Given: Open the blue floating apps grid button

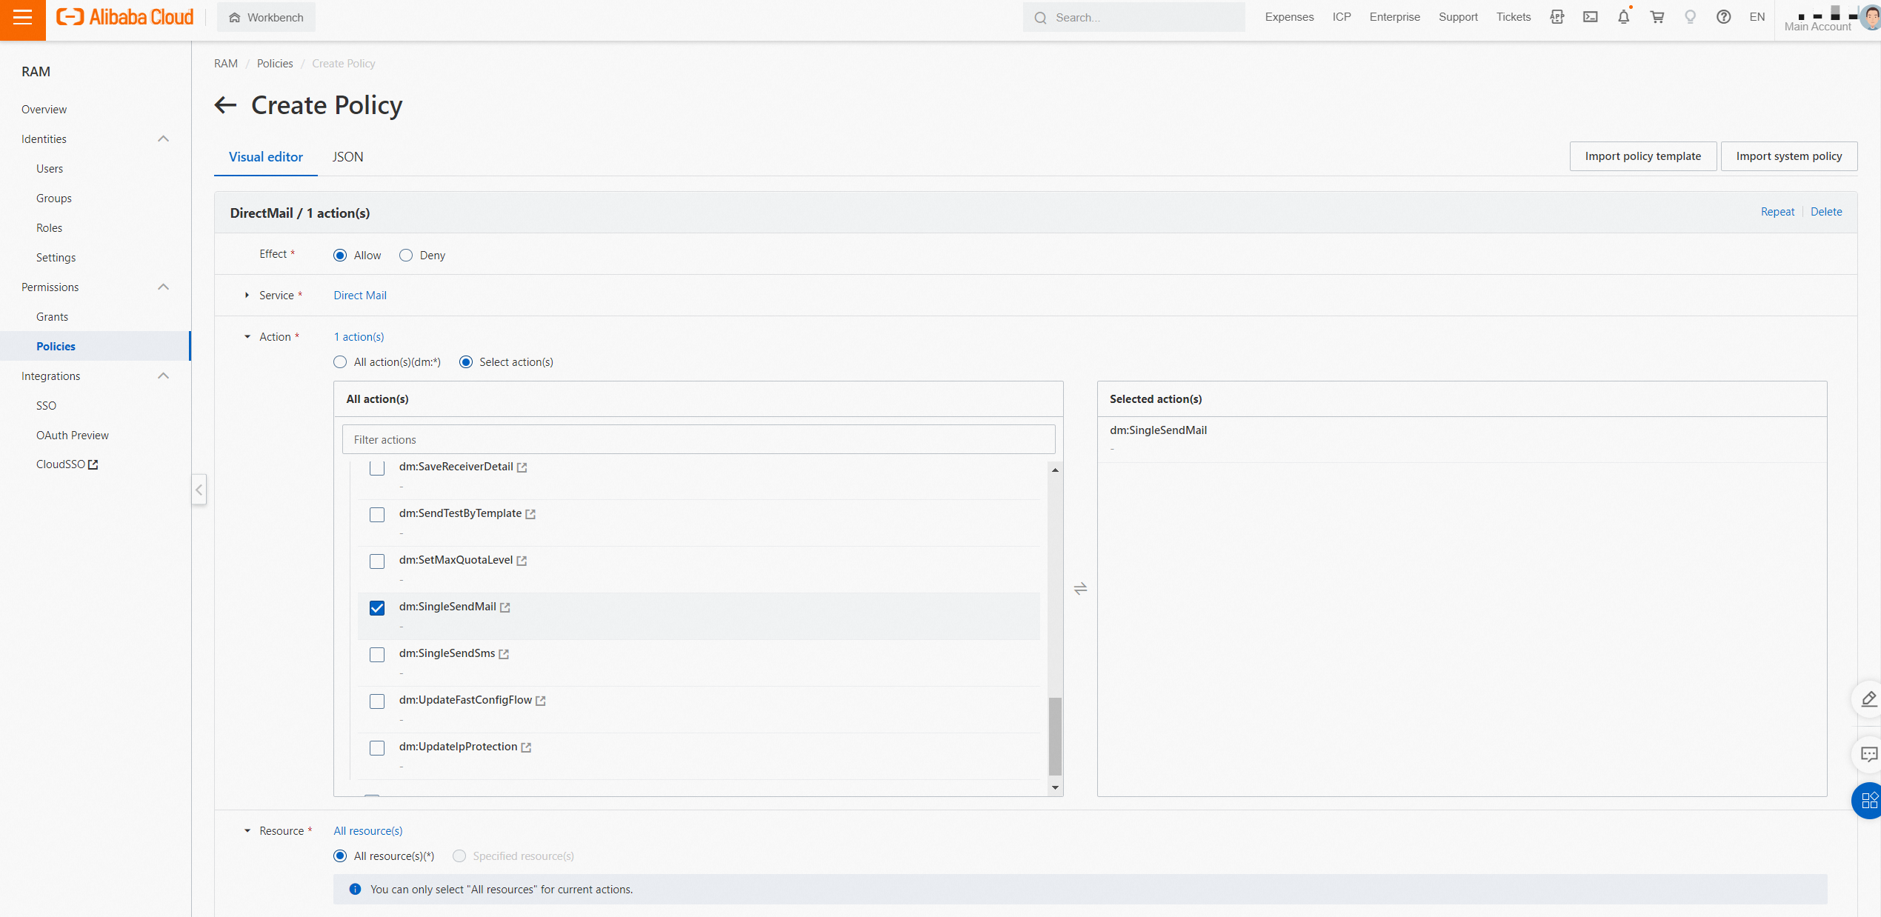Looking at the screenshot, I should [x=1868, y=801].
